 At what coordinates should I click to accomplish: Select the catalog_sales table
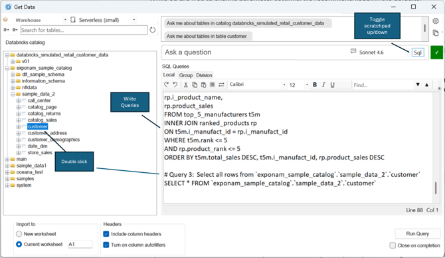(43, 120)
